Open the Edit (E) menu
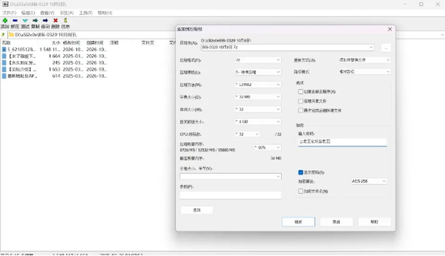The width and height of the screenshot is (445, 256). point(28,13)
